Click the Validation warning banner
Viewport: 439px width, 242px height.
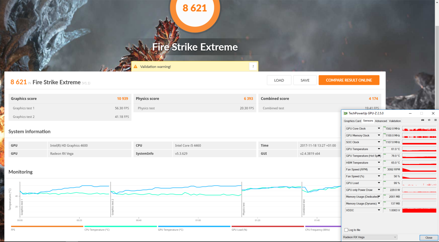click(x=195, y=66)
